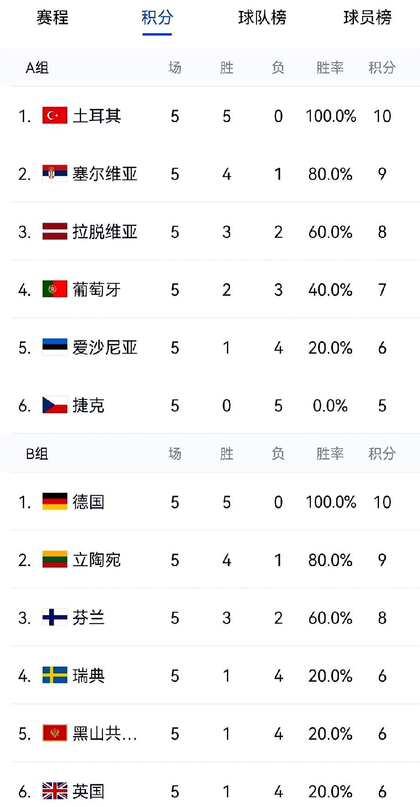
Task: Tap the Estonia flag icon
Action: [55, 347]
